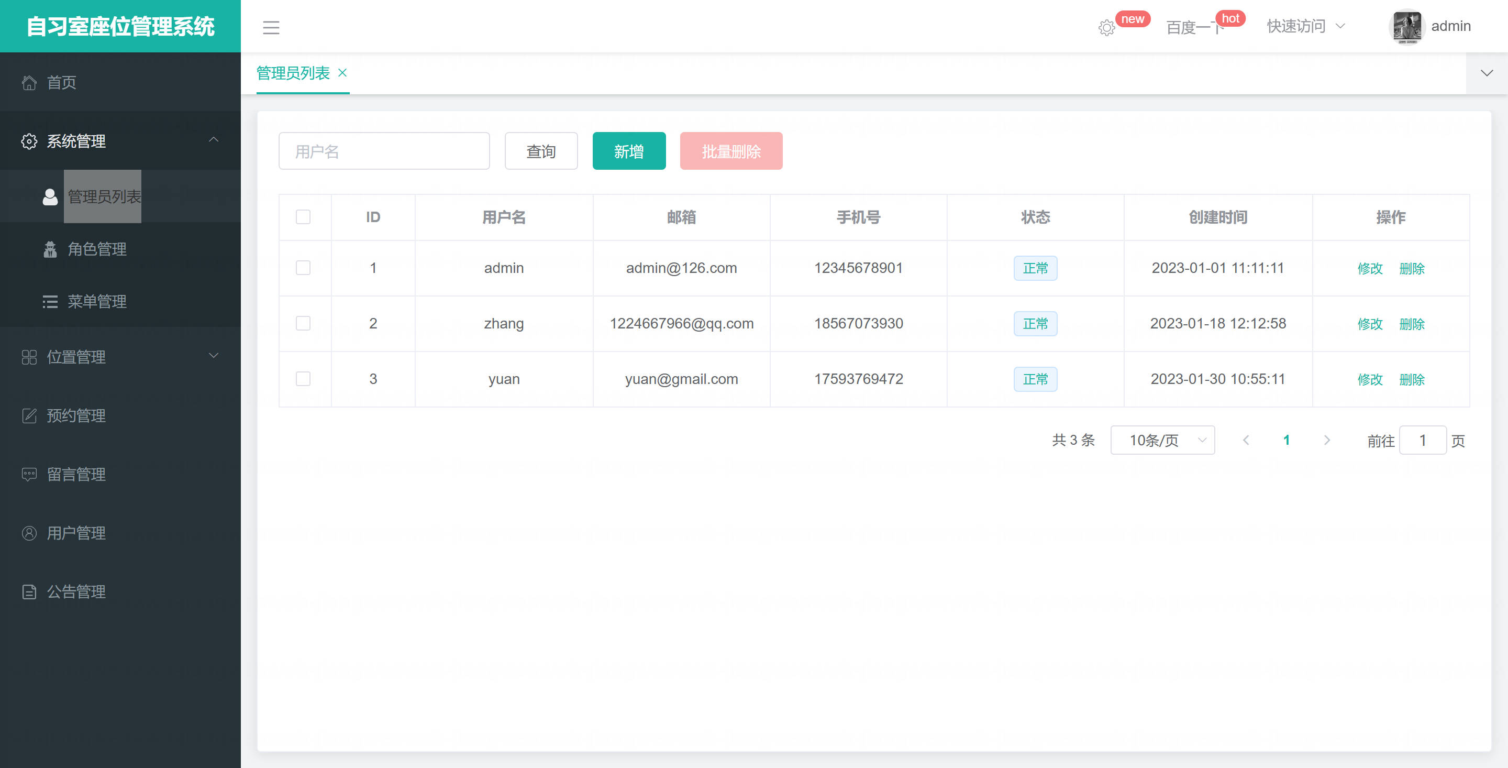The image size is (1508, 768).
Task: Close the 管理员列表 tab
Action: pyautogui.click(x=342, y=73)
